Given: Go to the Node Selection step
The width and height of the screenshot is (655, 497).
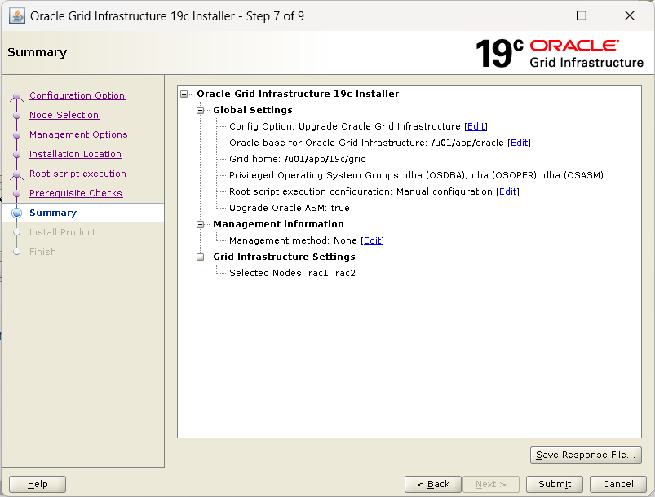Looking at the screenshot, I should pyautogui.click(x=64, y=115).
